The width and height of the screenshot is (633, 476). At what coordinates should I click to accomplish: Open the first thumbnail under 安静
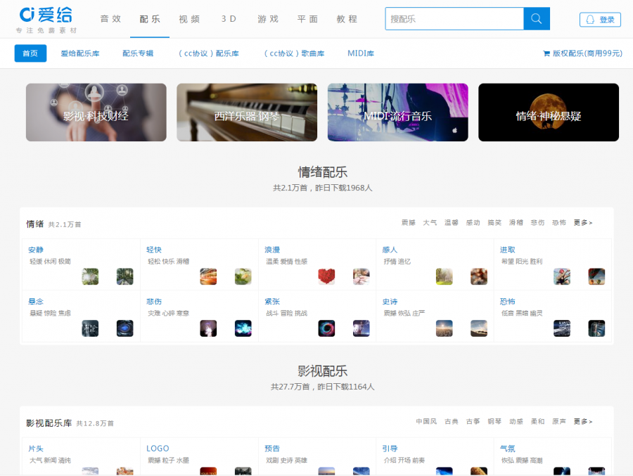click(90, 276)
